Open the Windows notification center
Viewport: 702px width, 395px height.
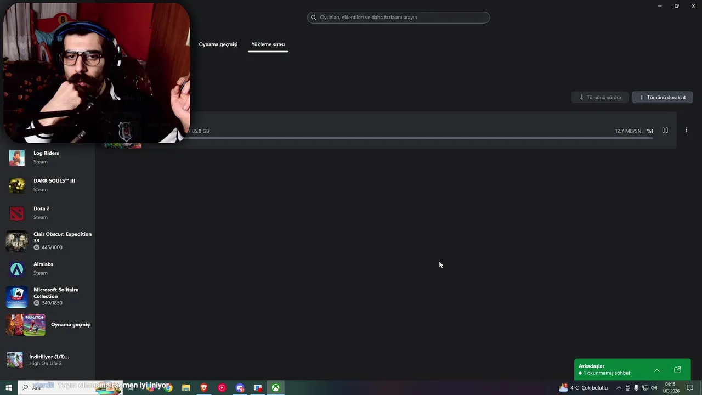pyautogui.click(x=690, y=388)
